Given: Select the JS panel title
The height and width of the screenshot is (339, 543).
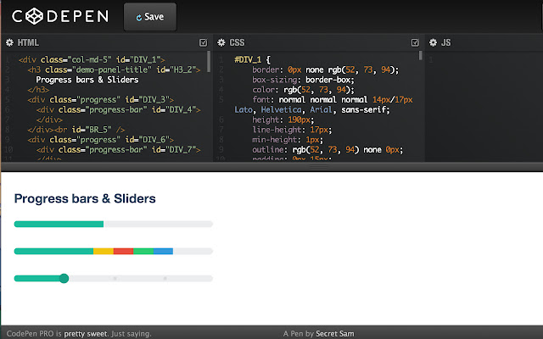Looking at the screenshot, I should tap(445, 42).
